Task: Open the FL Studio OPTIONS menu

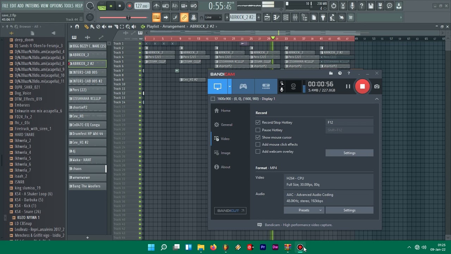Action: point(56,6)
